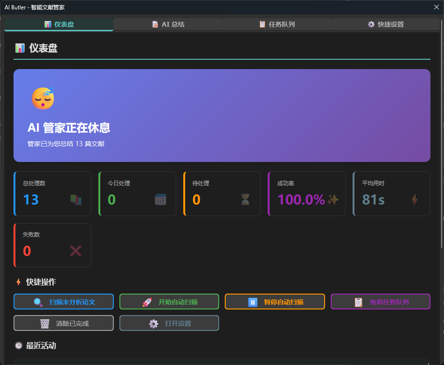The height and width of the screenshot is (365, 444).
Task: Switch to the AI 总结 tab
Action: (x=167, y=24)
